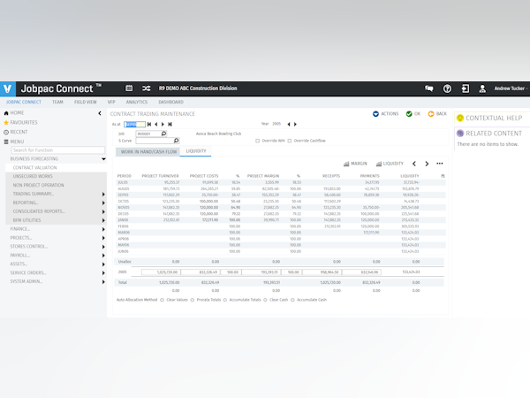Select Prorata Totals radio option
The height and width of the screenshot is (398, 530).
(193, 300)
